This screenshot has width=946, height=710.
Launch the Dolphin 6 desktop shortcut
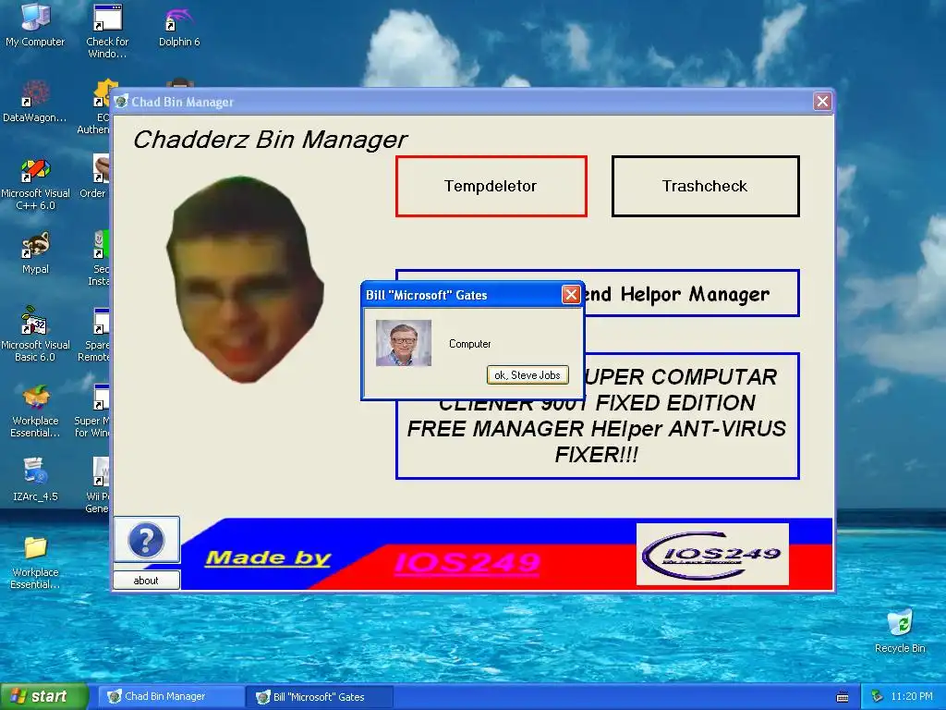click(x=178, y=27)
